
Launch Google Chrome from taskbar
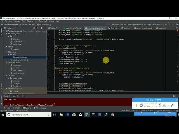(112, 115)
